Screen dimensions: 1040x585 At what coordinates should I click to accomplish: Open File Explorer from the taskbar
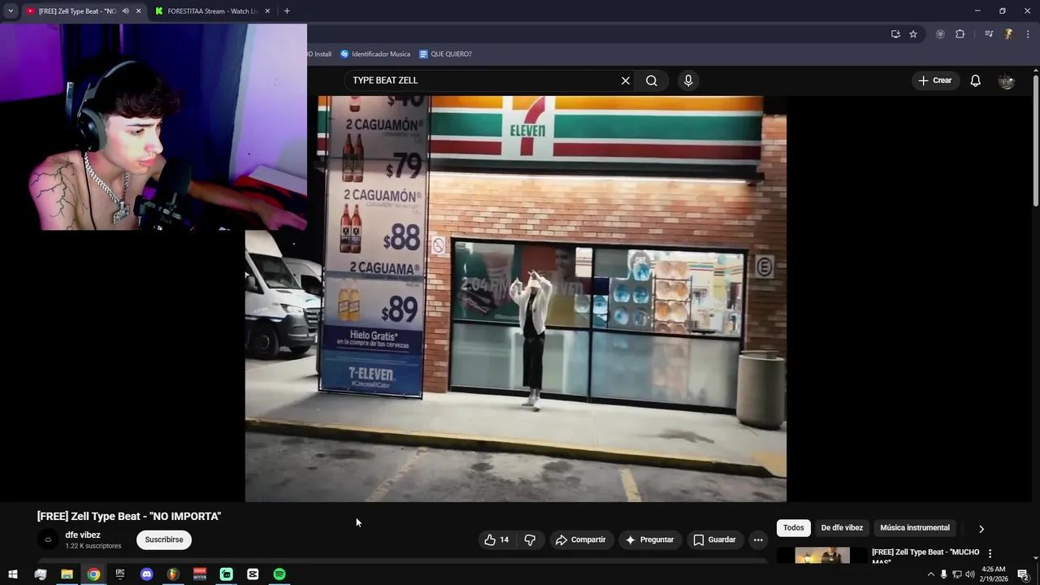[67, 574]
